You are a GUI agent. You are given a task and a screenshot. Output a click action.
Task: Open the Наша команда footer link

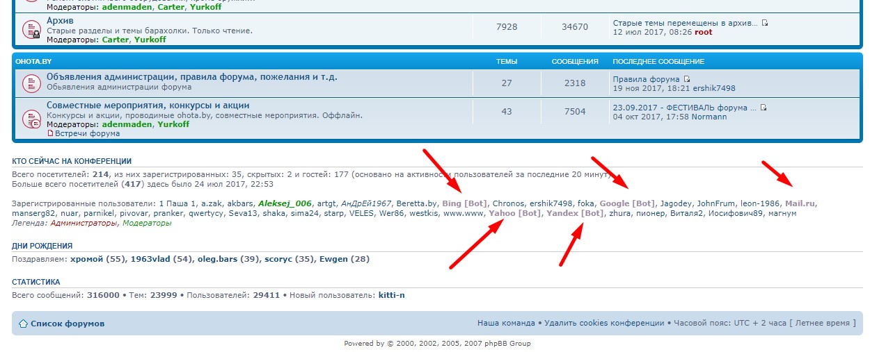(505, 323)
